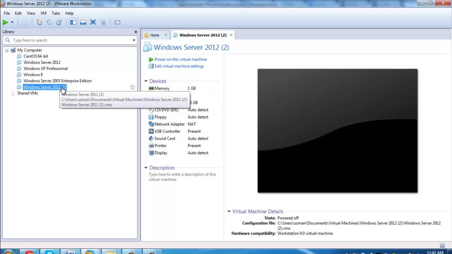Close the Library panel

(136, 32)
